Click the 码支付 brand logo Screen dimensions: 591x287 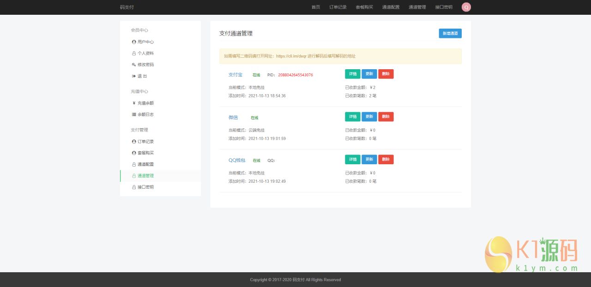pyautogui.click(x=127, y=7)
